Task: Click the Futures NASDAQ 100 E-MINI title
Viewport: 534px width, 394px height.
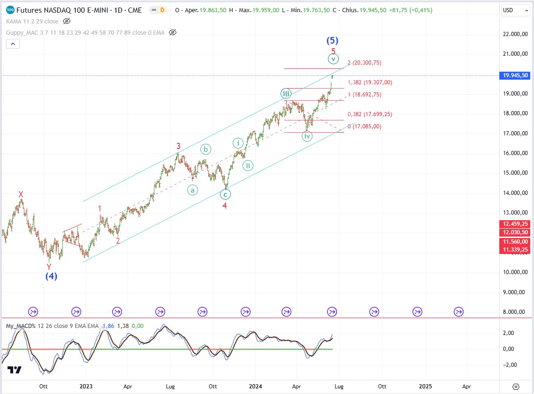Action: click(x=79, y=10)
